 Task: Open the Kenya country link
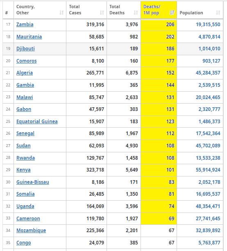coord(23,170)
